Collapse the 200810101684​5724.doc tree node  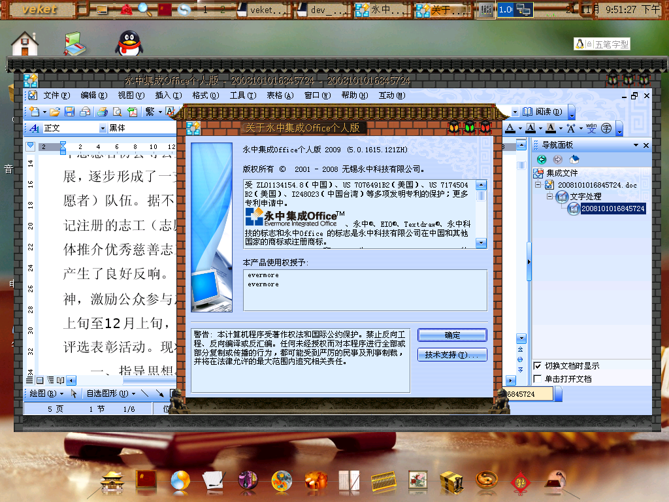pyautogui.click(x=538, y=185)
